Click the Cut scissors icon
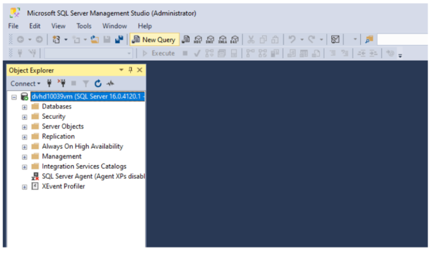The height and width of the screenshot is (253, 435). (251, 40)
